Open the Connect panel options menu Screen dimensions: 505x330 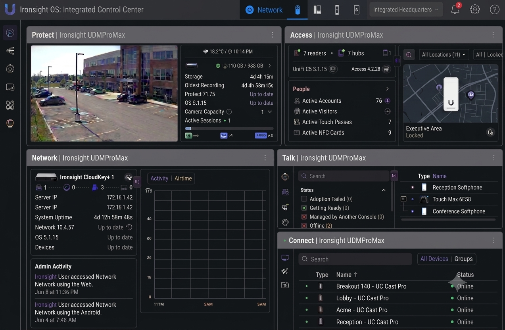494,240
